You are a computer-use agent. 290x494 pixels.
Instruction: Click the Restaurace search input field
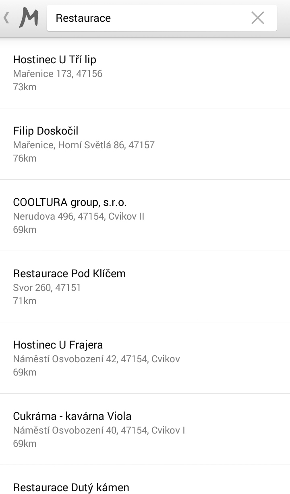149,18
